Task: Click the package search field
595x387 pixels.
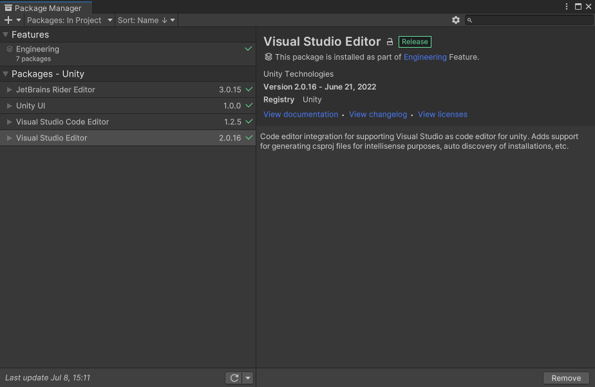Action: (x=529, y=20)
